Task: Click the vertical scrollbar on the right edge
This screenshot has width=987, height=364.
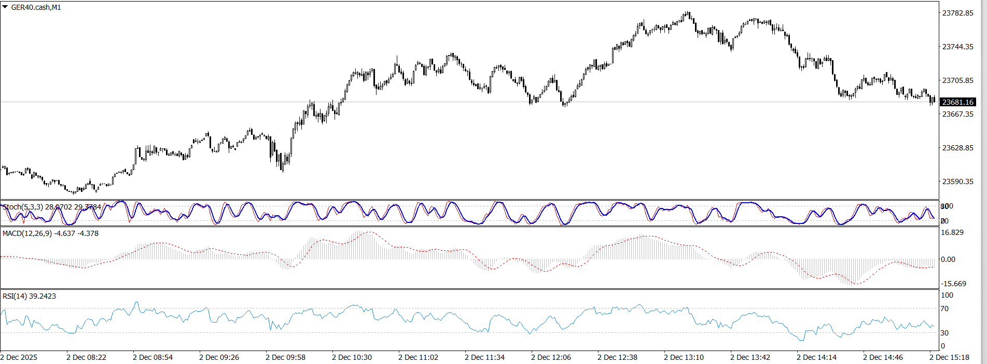Action: [983, 181]
